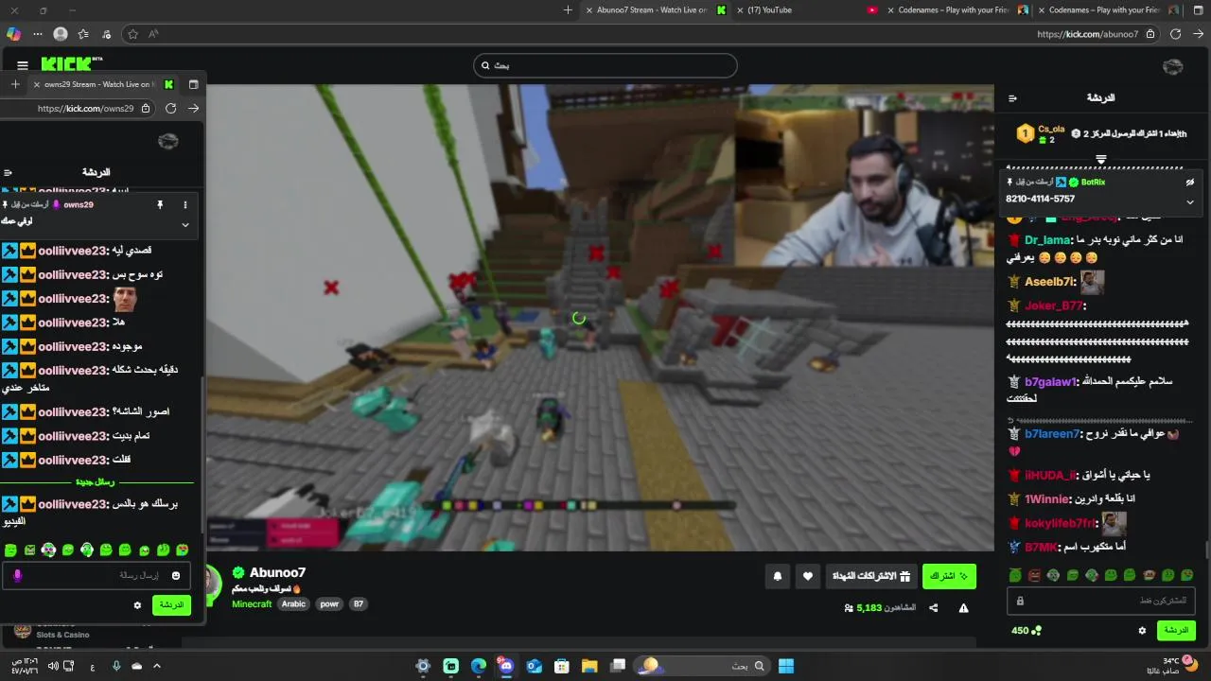Click the taskbar search box
The height and width of the screenshot is (681, 1211).
point(700,666)
